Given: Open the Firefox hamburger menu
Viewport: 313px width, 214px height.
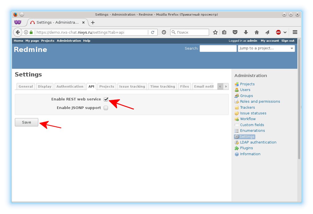Looking at the screenshot, I should click(x=295, y=32).
